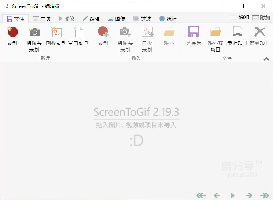Screen dimensions: 273x200
Task: Switch to the 统计 (Statistics) tab
Action: click(168, 19)
